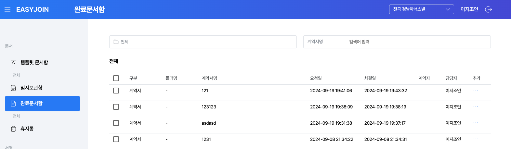Select 완료문서함 in the sidebar

point(42,104)
